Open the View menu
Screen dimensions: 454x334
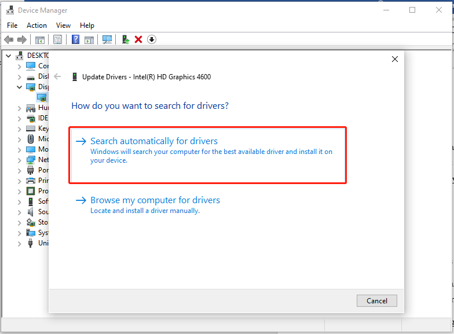(63, 25)
